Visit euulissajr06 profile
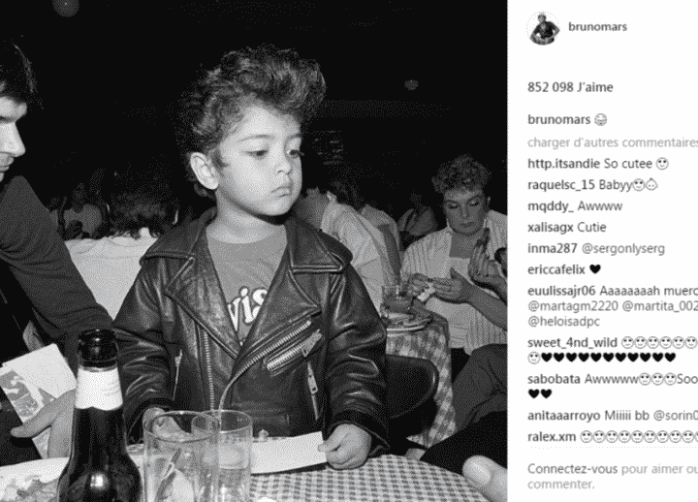 click(561, 291)
